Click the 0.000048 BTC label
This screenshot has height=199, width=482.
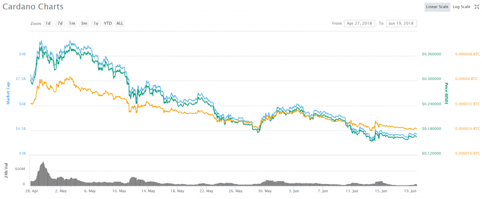click(x=467, y=55)
